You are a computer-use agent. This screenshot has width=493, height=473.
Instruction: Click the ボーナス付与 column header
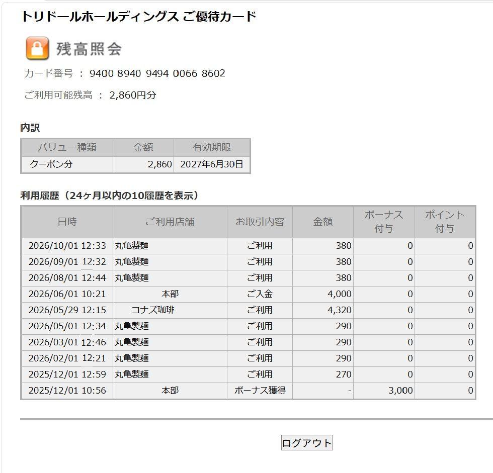[384, 222]
